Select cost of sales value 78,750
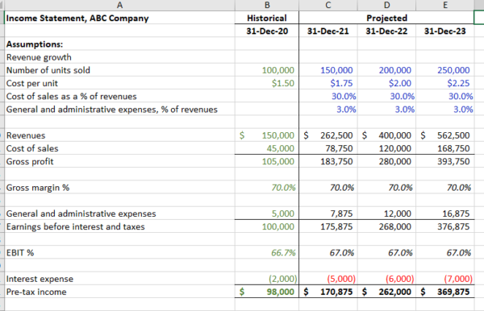484x311 pixels. pyautogui.click(x=328, y=148)
